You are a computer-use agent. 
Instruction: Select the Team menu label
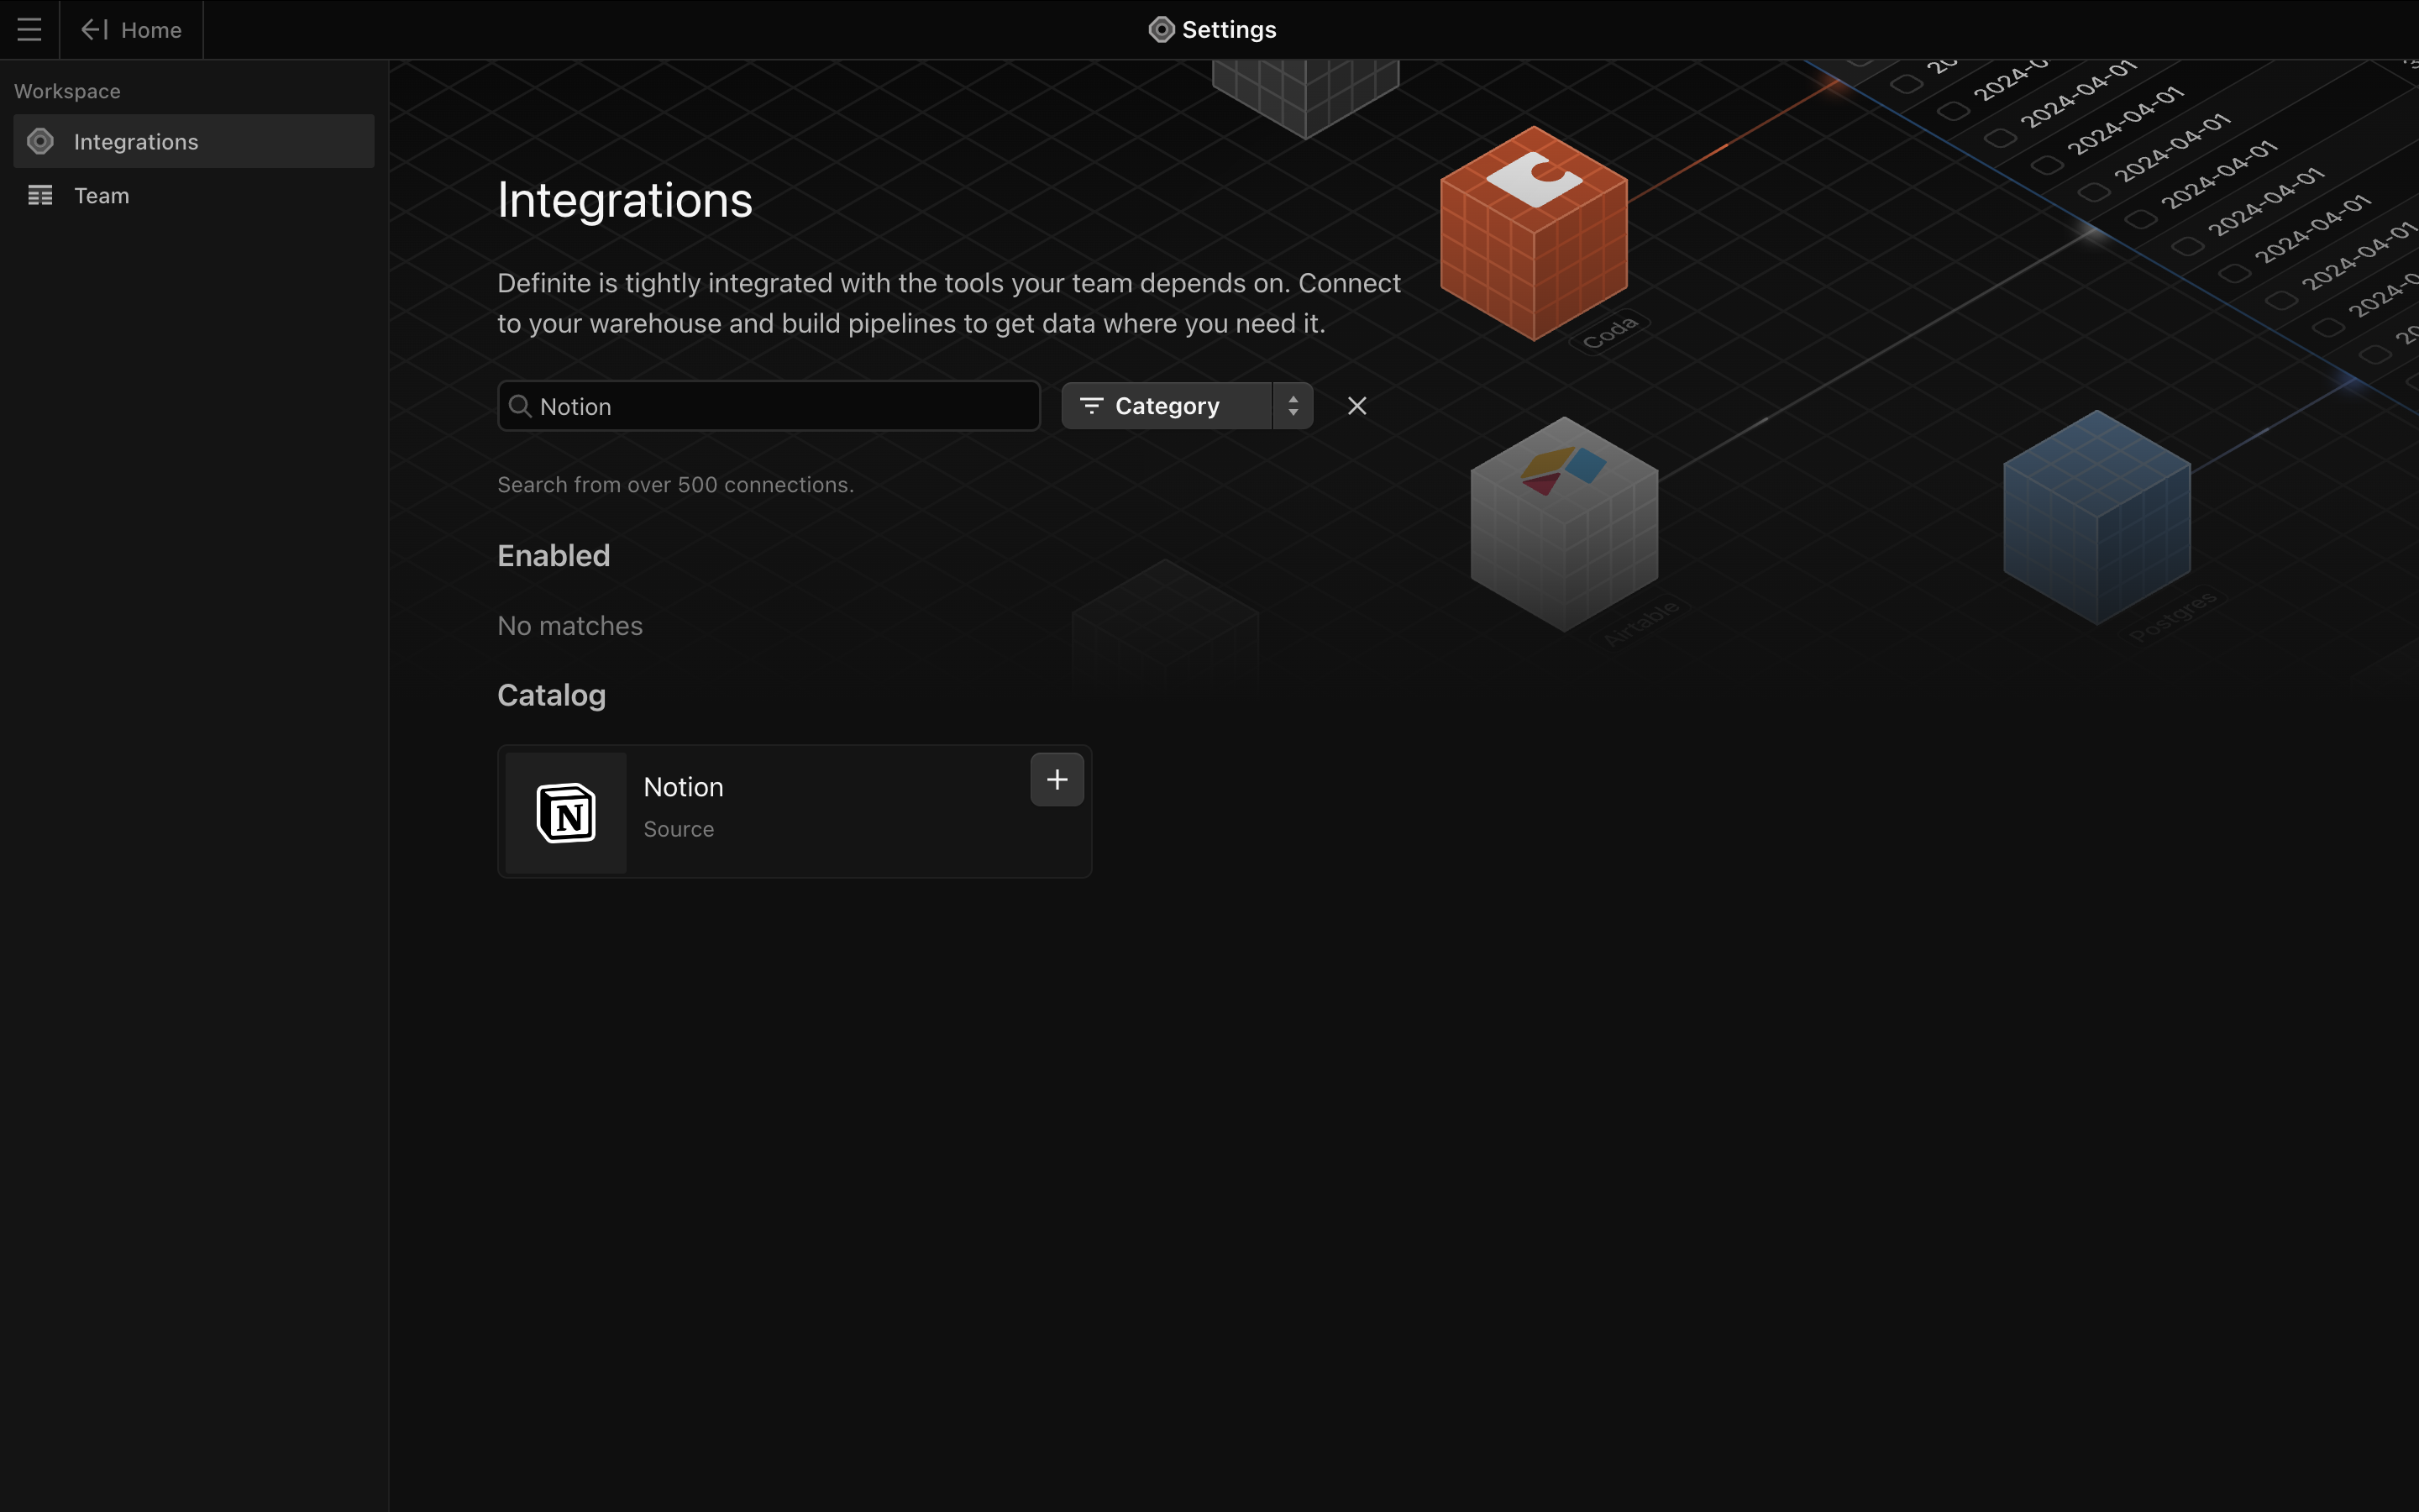[x=102, y=196]
